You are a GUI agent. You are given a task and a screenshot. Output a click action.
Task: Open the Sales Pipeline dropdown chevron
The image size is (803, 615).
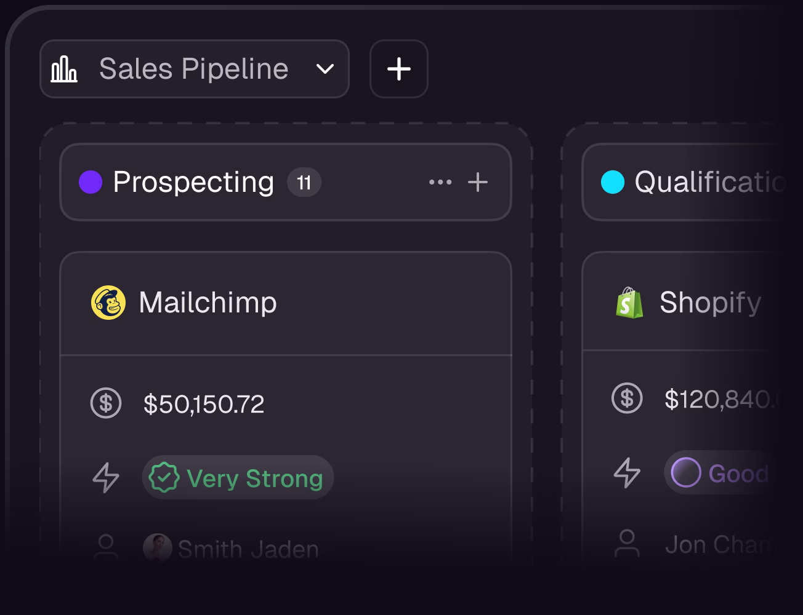click(x=325, y=69)
